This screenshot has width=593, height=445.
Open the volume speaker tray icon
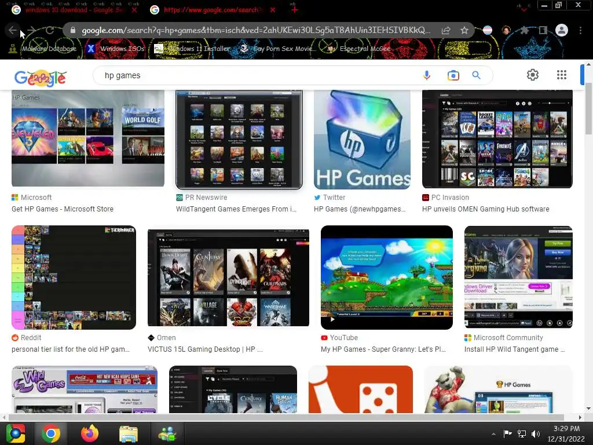536,434
